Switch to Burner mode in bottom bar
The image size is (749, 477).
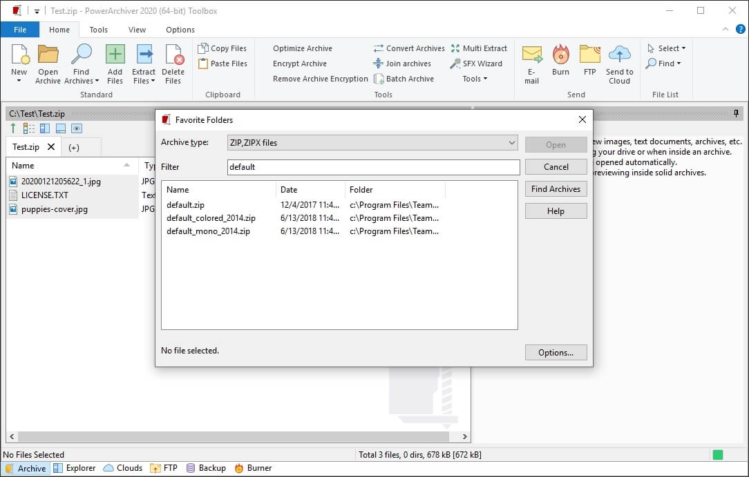click(253, 468)
